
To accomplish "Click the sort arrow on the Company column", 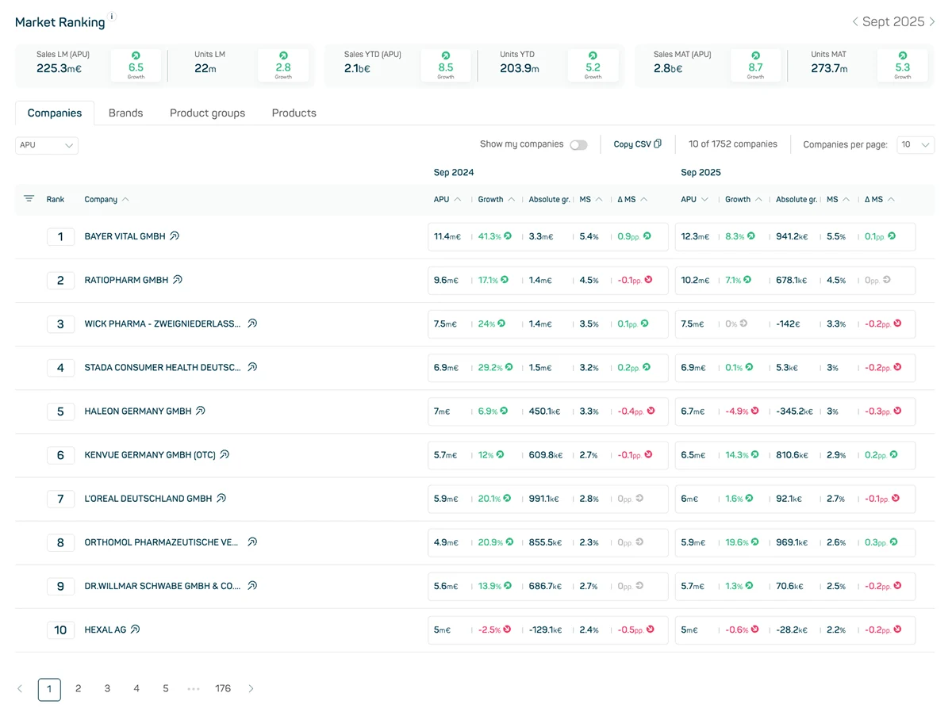I will pyautogui.click(x=126, y=199).
